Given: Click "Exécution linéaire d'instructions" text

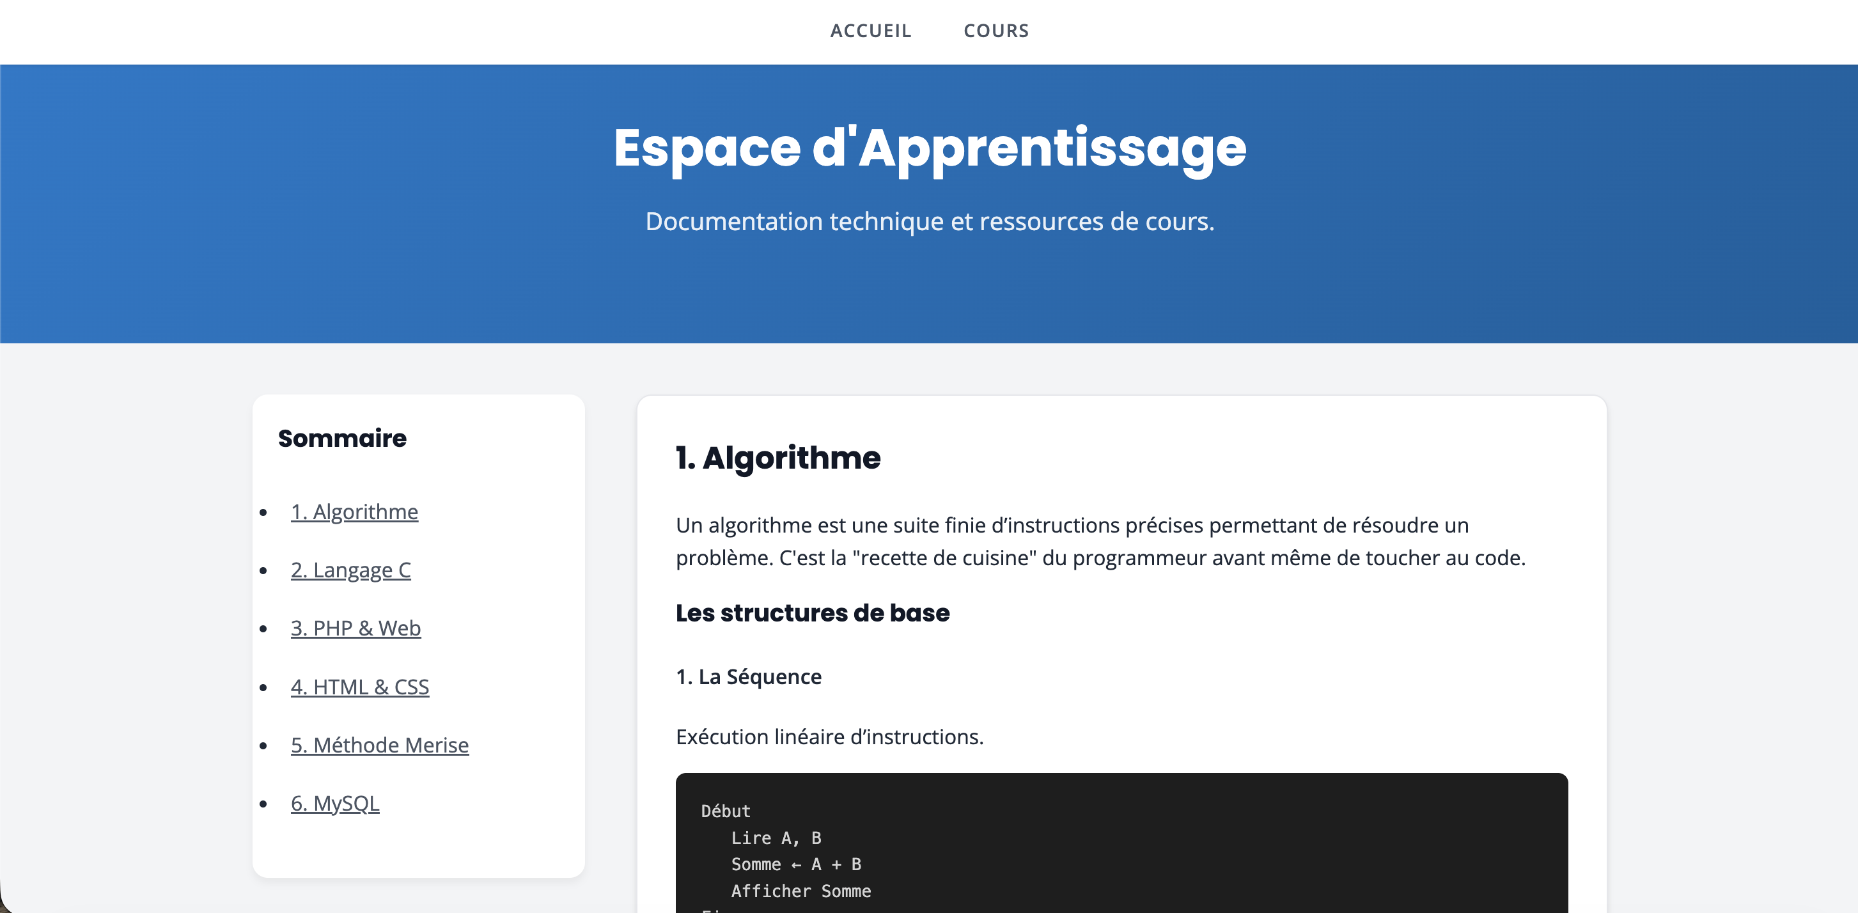Looking at the screenshot, I should [829, 737].
